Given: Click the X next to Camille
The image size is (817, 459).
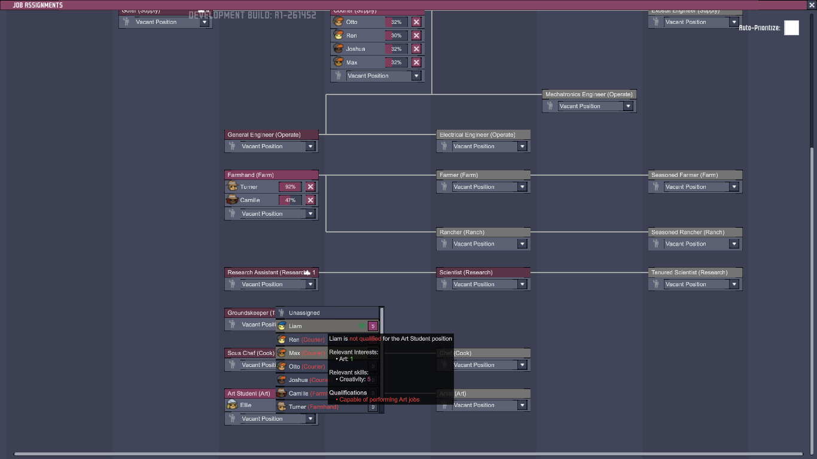Looking at the screenshot, I should [310, 200].
